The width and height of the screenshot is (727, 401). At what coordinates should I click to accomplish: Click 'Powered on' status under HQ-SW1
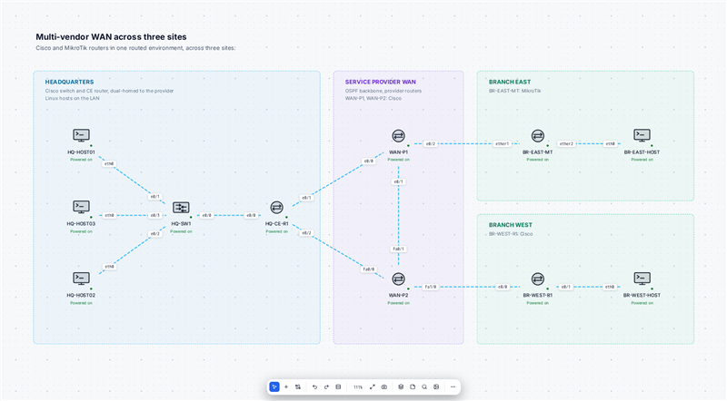(x=181, y=231)
